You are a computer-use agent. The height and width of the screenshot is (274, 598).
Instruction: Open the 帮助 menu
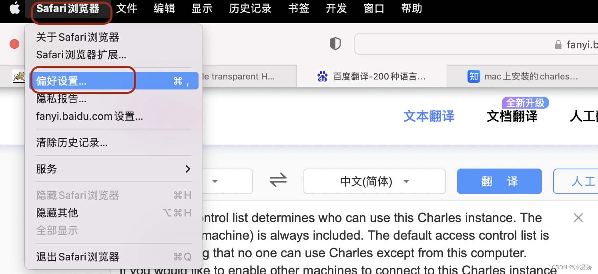(411, 8)
